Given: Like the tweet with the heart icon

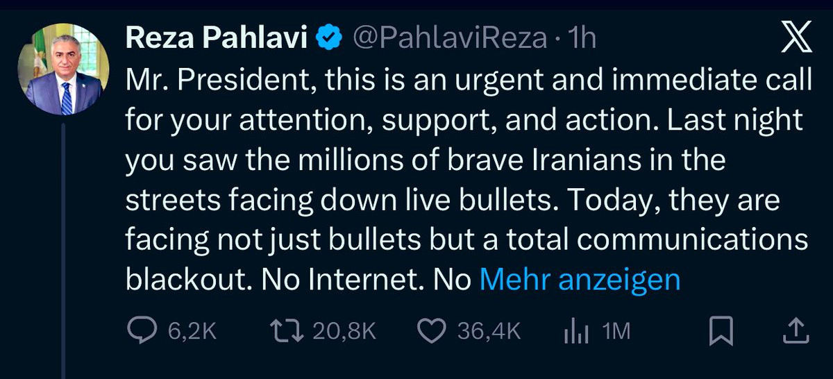Looking at the screenshot, I should click(433, 331).
